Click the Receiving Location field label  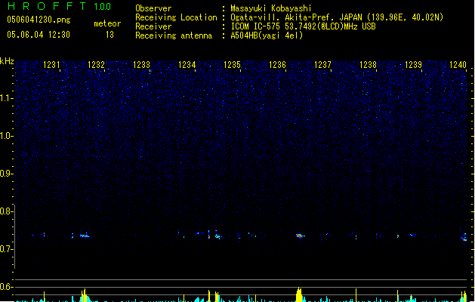(x=176, y=17)
